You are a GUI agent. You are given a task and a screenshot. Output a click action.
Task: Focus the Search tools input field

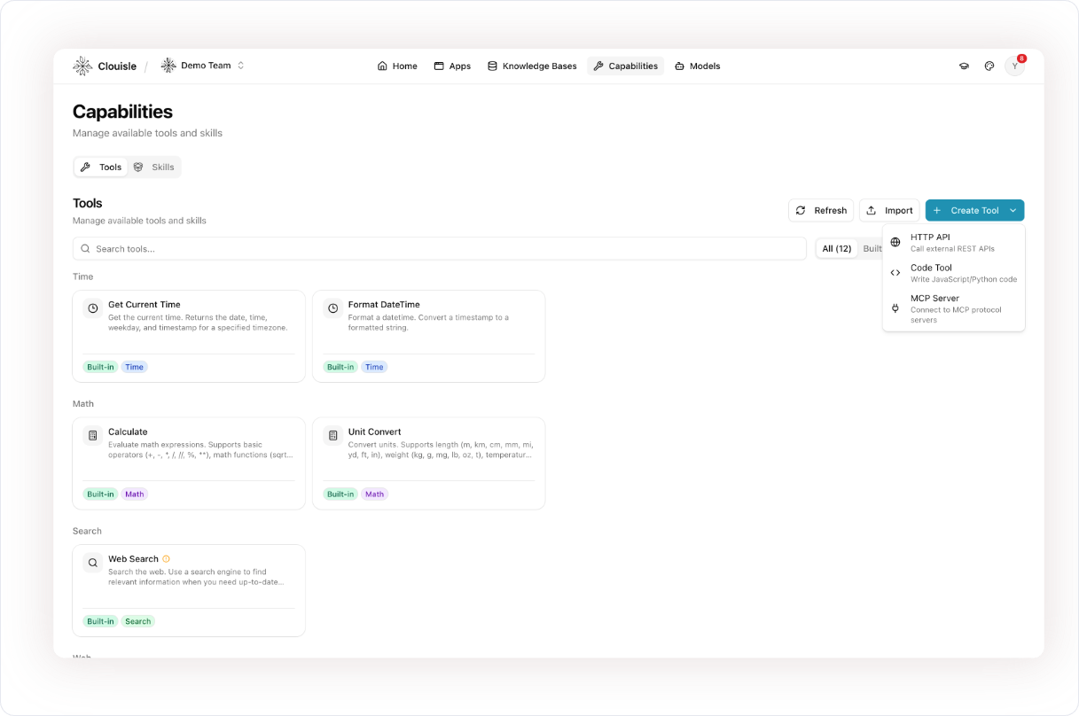point(440,248)
